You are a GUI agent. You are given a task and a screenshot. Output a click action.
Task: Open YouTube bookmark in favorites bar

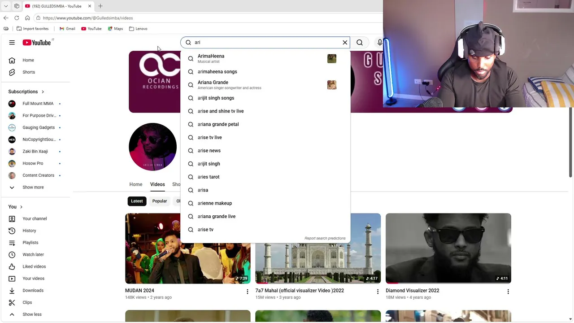pyautogui.click(x=91, y=29)
